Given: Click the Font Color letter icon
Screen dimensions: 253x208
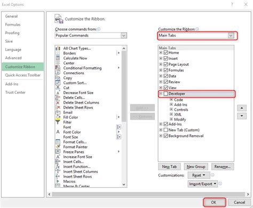Looking at the screenshot, I should (x=58, y=132).
